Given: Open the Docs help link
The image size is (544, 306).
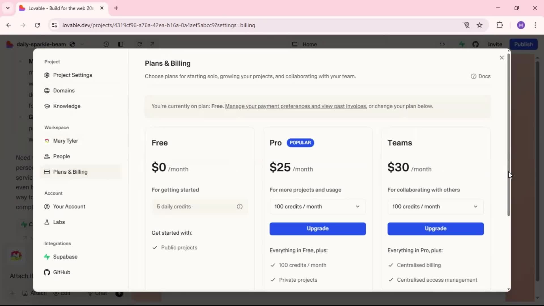Looking at the screenshot, I should coord(481,76).
